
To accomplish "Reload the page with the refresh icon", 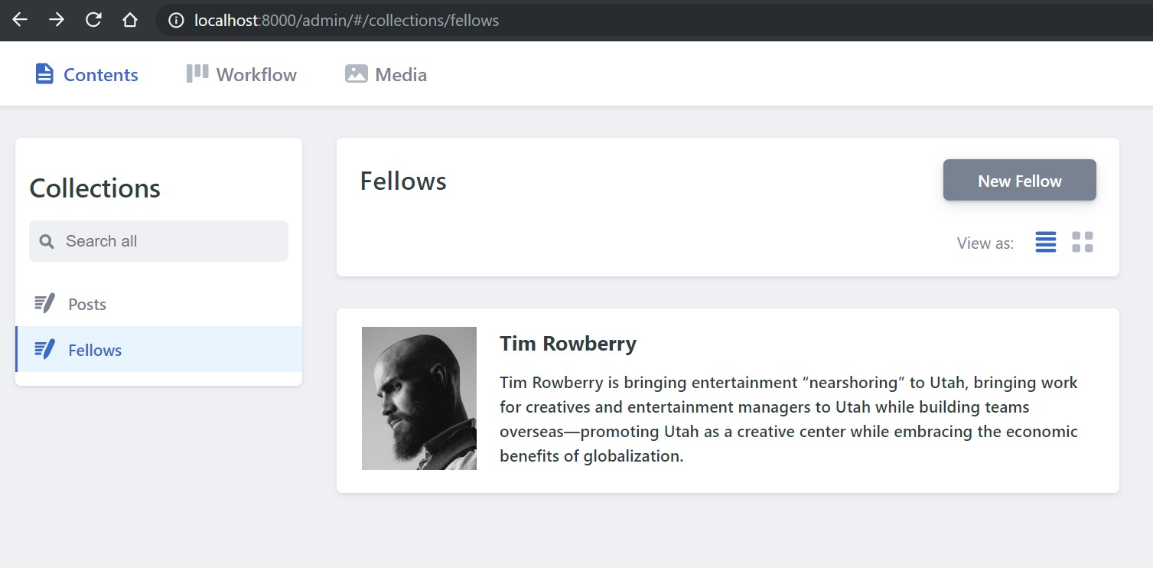I will click(x=93, y=20).
